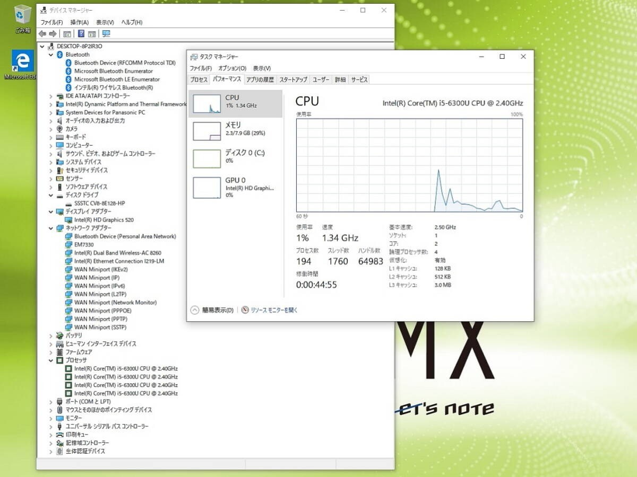Select インテル(R) ワイヤレス Bluetooth(R)

tap(114, 87)
